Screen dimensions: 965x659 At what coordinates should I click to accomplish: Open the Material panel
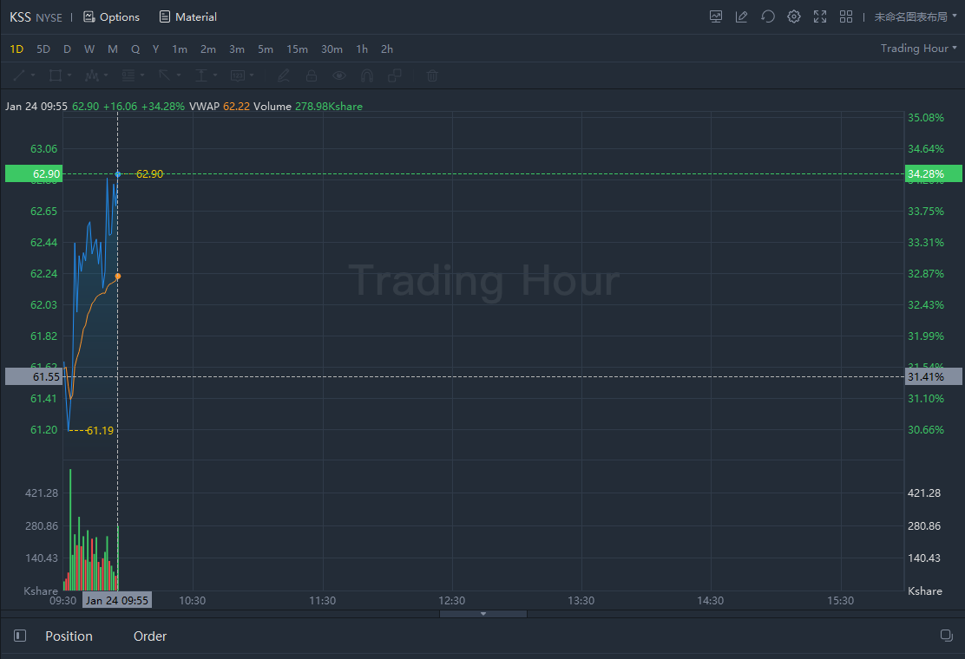[187, 16]
